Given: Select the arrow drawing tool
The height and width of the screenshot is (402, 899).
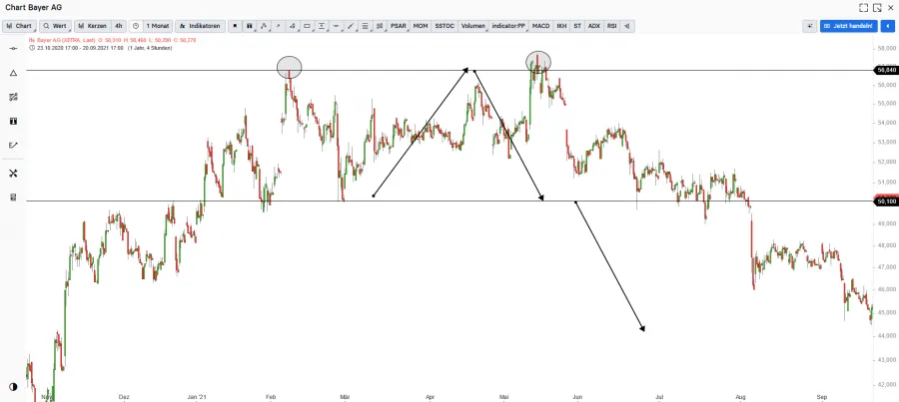Looking at the screenshot, I should coord(278,26).
